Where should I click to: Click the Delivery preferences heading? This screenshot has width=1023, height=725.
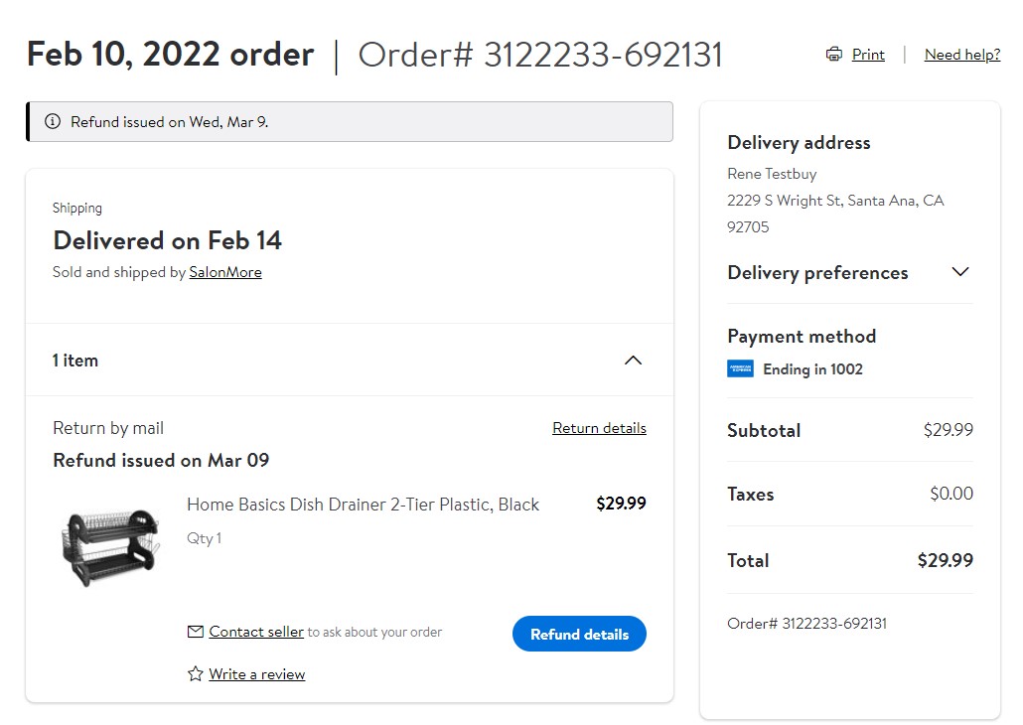click(817, 272)
